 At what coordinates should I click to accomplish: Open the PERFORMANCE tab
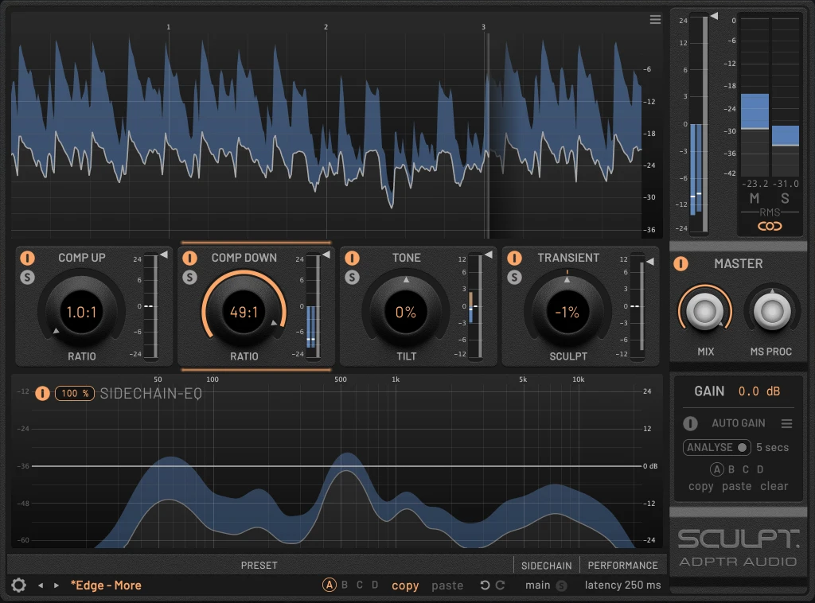click(623, 566)
